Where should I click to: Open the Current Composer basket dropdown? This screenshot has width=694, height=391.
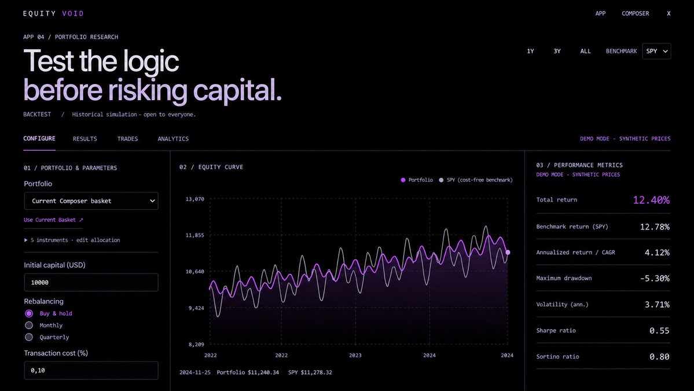coord(91,201)
